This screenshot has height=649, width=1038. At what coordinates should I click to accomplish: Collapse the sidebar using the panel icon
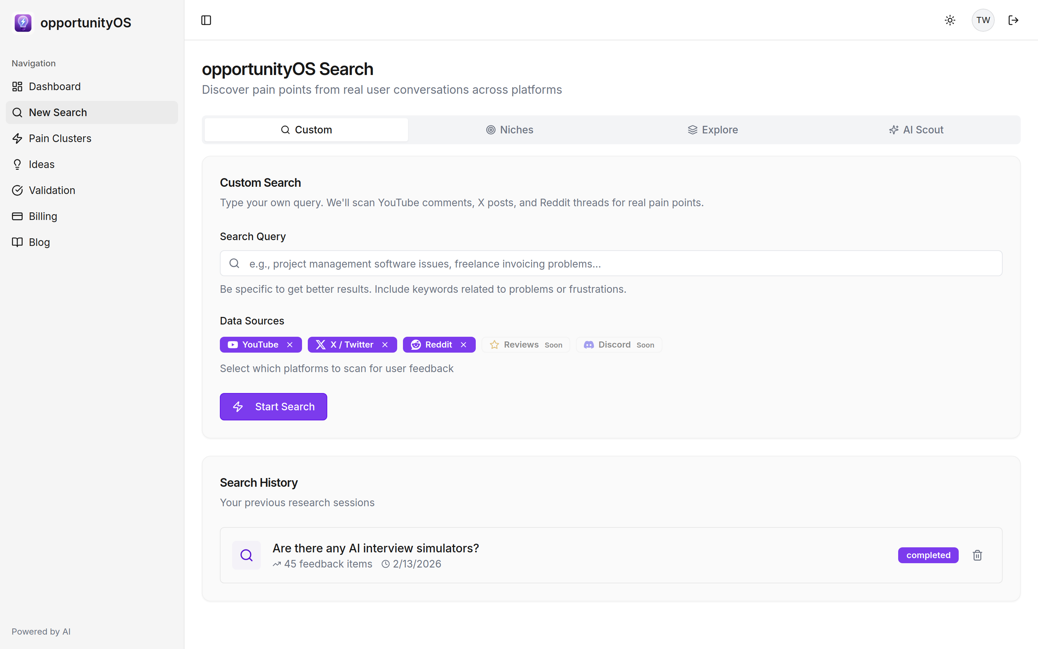(x=206, y=20)
